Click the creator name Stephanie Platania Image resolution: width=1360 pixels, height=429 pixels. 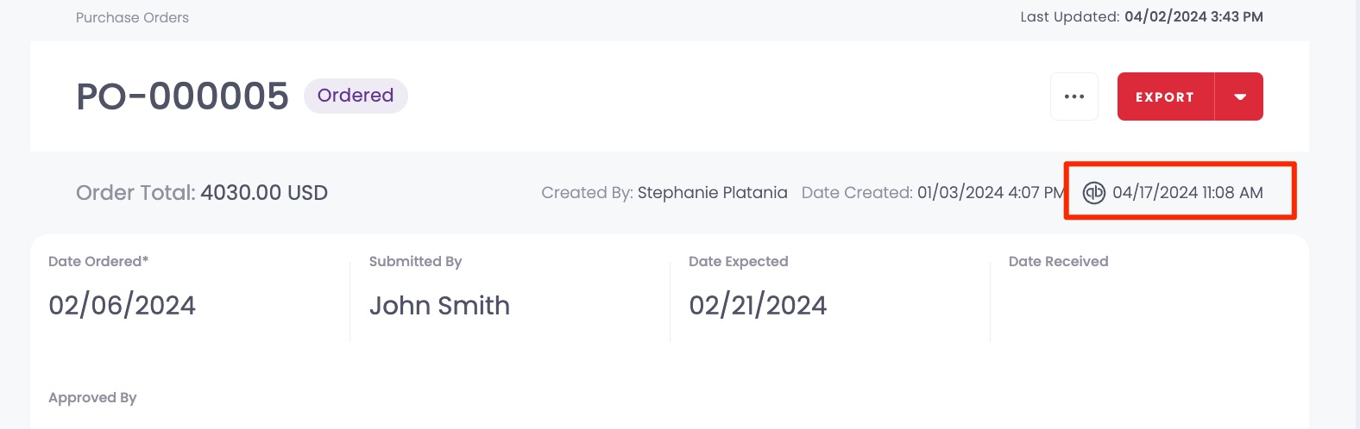click(x=712, y=193)
